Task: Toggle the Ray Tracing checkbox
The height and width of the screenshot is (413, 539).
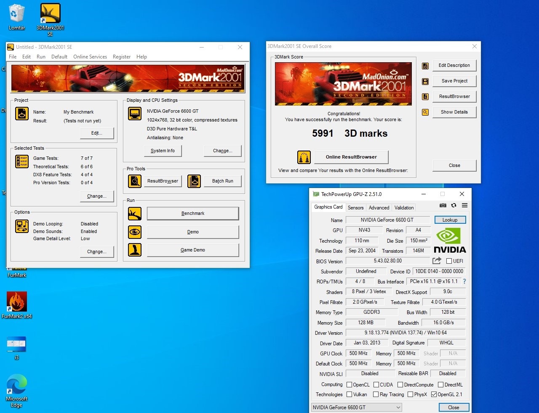Action: pos(376,394)
